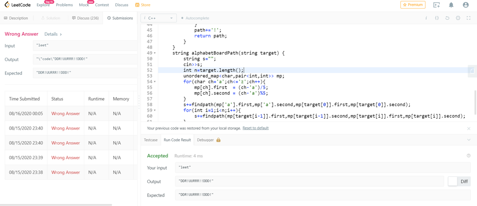
Task: Open the playground icon in top bar
Action: click(x=436, y=5)
